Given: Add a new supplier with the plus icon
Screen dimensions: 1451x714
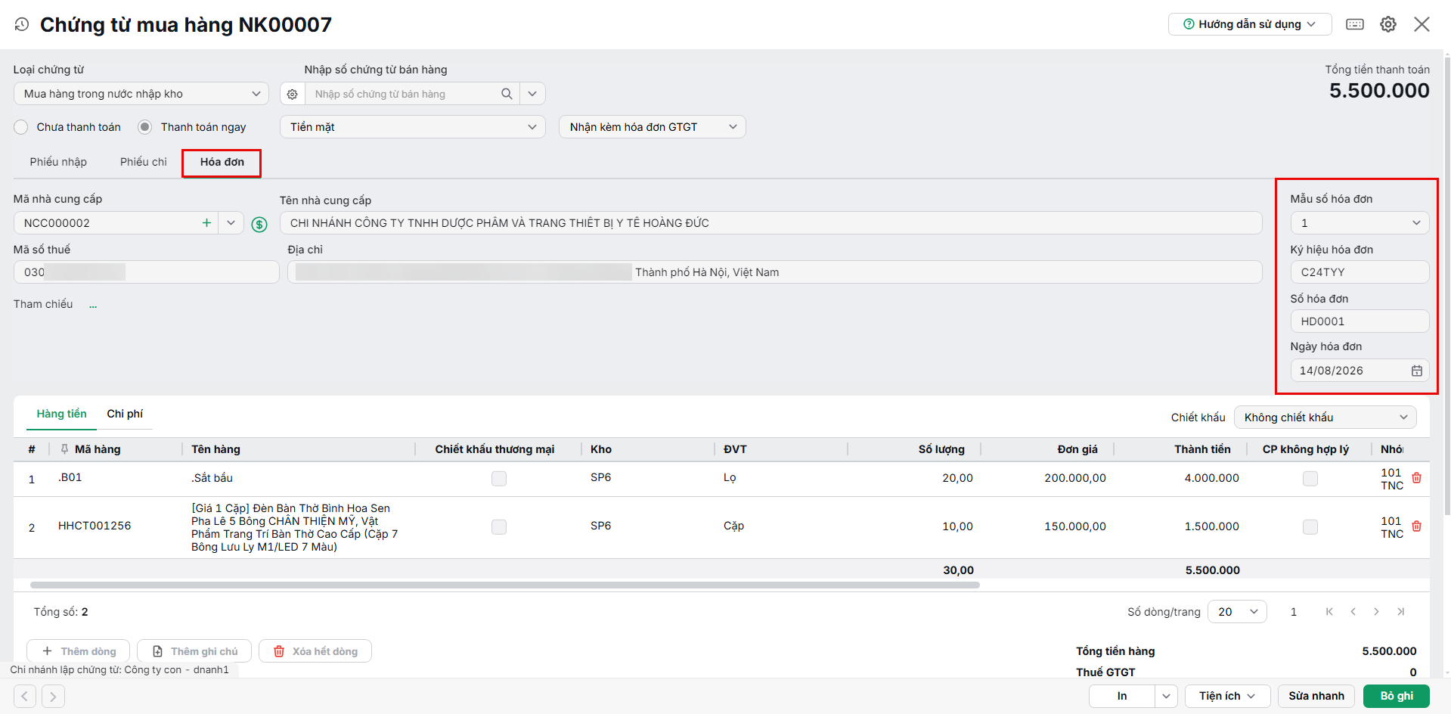Looking at the screenshot, I should (206, 223).
